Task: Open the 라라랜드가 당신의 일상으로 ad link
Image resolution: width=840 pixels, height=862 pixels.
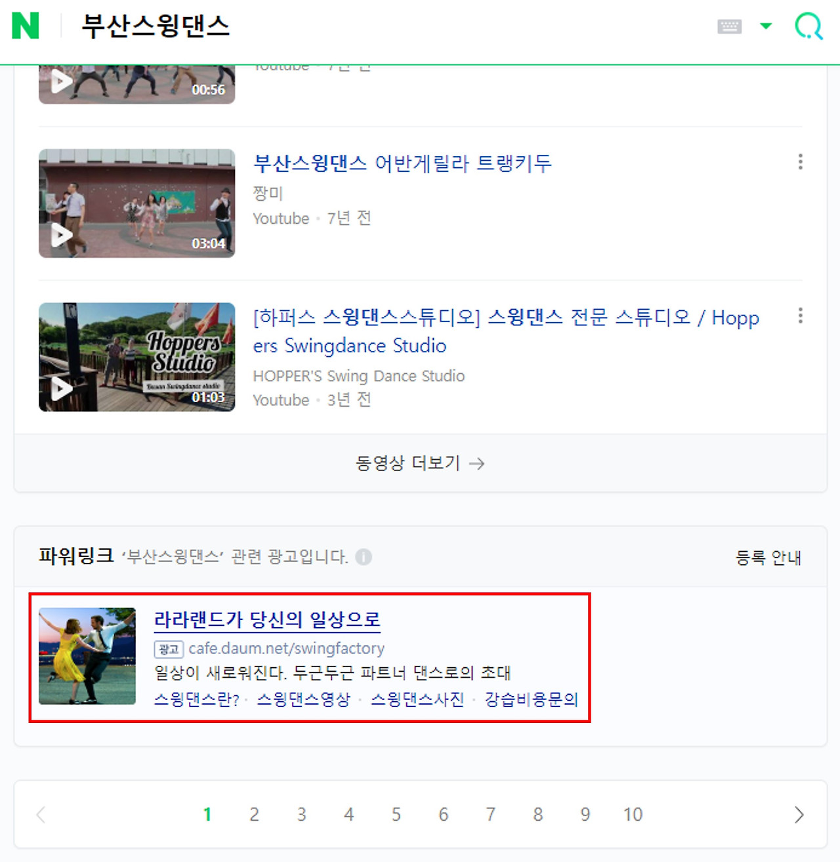Action: (x=267, y=619)
